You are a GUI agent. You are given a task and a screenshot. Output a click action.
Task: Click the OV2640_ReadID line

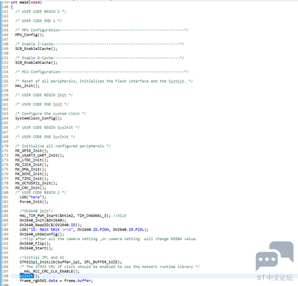(x=51, y=225)
